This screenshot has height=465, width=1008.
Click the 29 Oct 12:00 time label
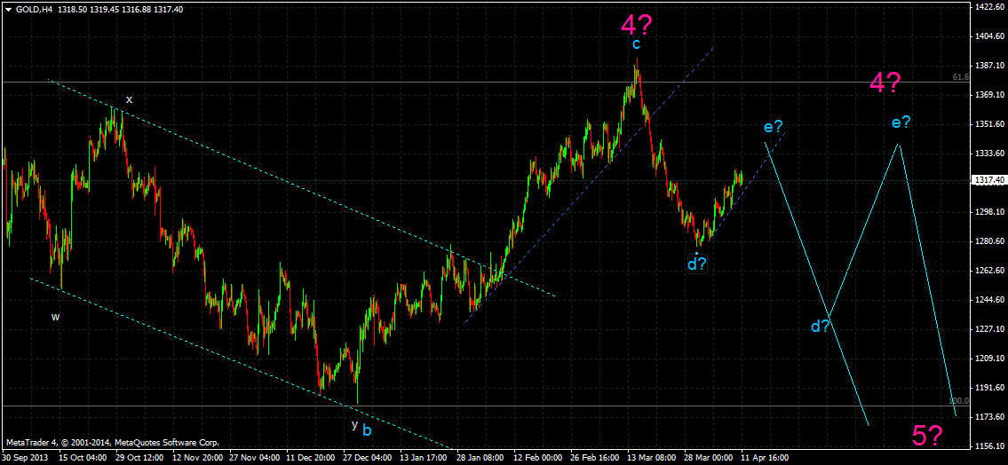[x=139, y=458]
